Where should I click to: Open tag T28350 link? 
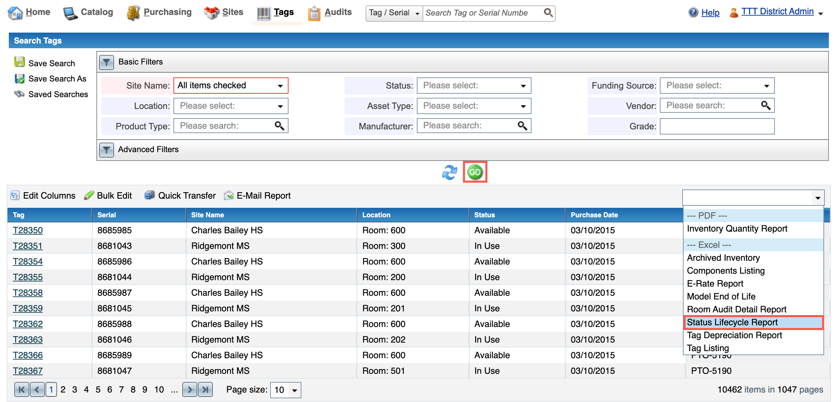coord(28,230)
